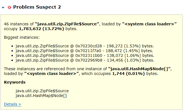Click bold "java.util.zip.ZipFile$Source" class name in summary
Viewport: 187px width, 112px height.
tap(67, 24)
